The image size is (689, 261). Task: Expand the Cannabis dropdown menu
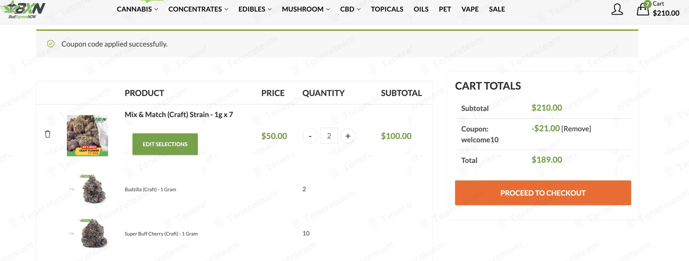click(137, 9)
